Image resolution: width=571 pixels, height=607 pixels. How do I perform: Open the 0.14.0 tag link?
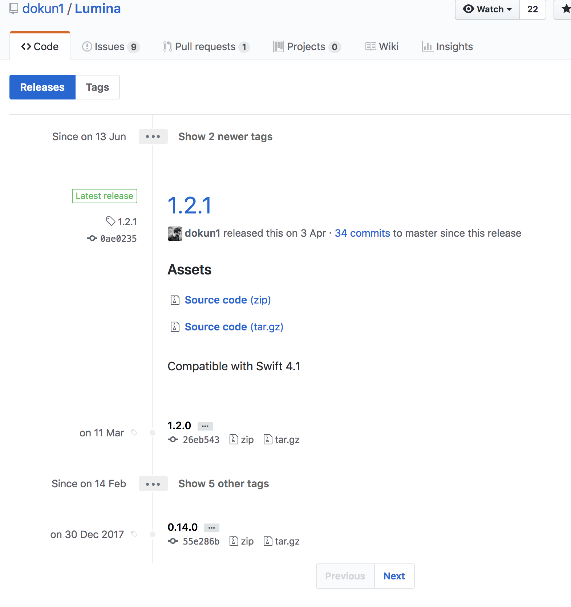(x=183, y=527)
